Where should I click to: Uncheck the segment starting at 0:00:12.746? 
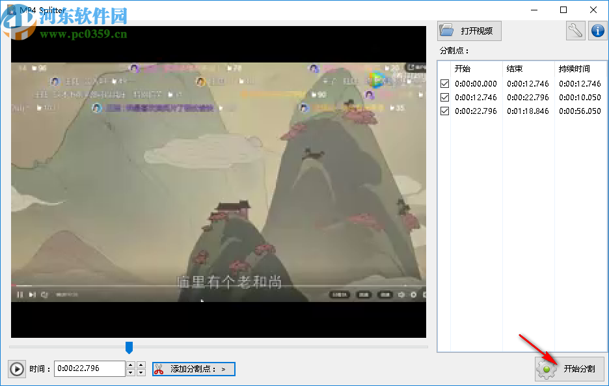point(444,97)
